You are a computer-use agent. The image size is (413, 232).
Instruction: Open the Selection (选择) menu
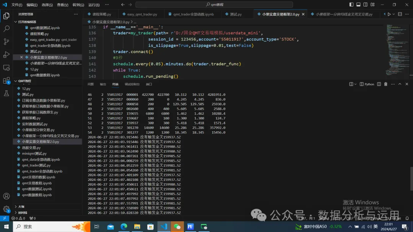(x=47, y=5)
